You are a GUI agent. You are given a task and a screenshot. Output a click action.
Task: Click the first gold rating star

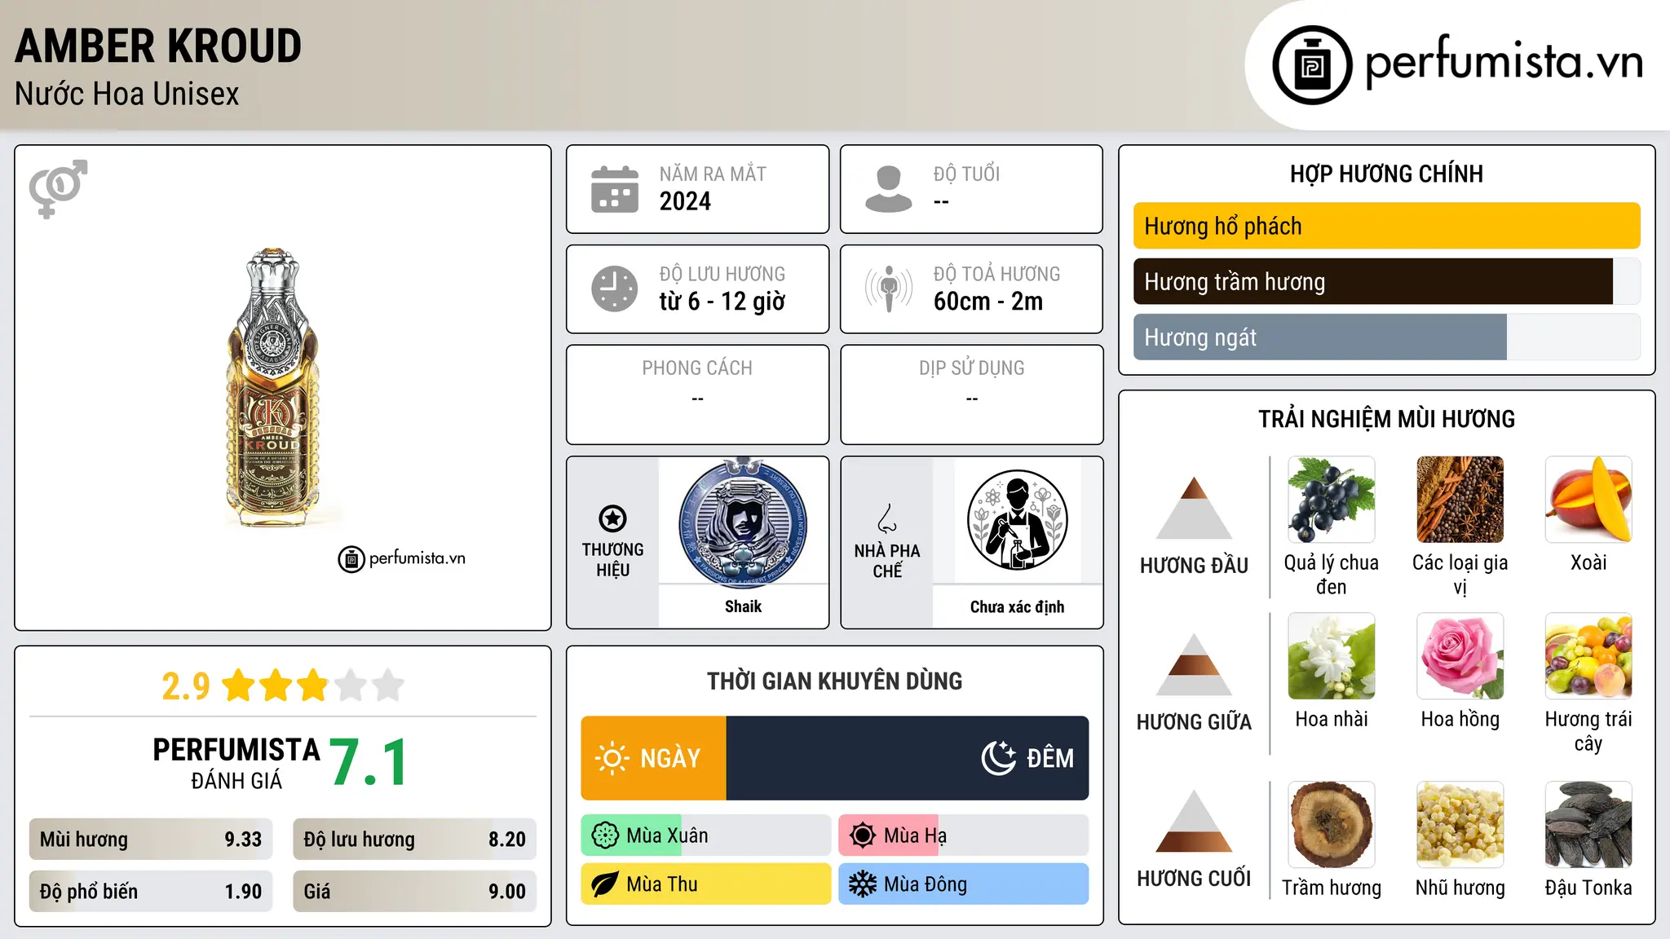pyautogui.click(x=239, y=686)
